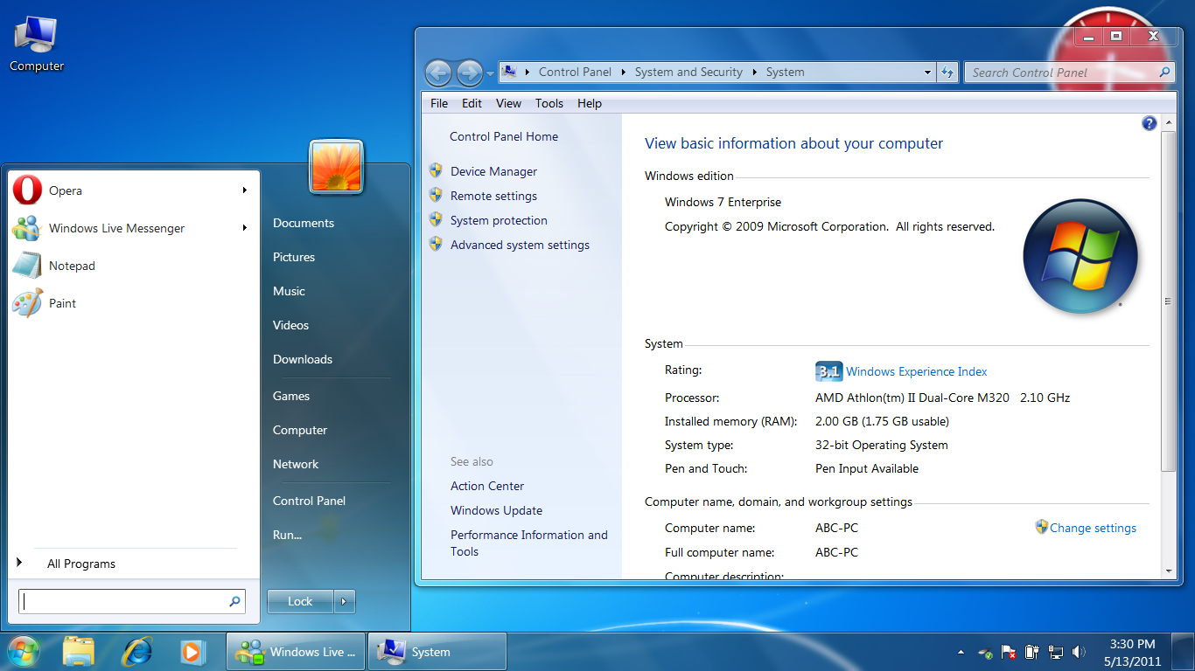Viewport: 1195px width, 671px height.
Task: Click the Paint palette icon
Action: (27, 303)
